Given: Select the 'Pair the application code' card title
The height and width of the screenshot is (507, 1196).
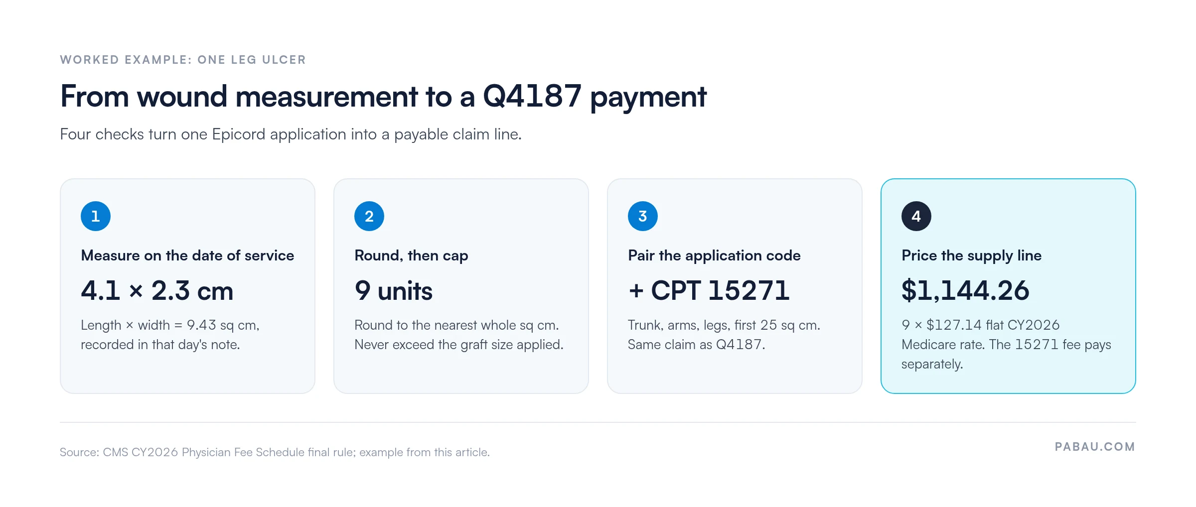Looking at the screenshot, I should [x=714, y=255].
